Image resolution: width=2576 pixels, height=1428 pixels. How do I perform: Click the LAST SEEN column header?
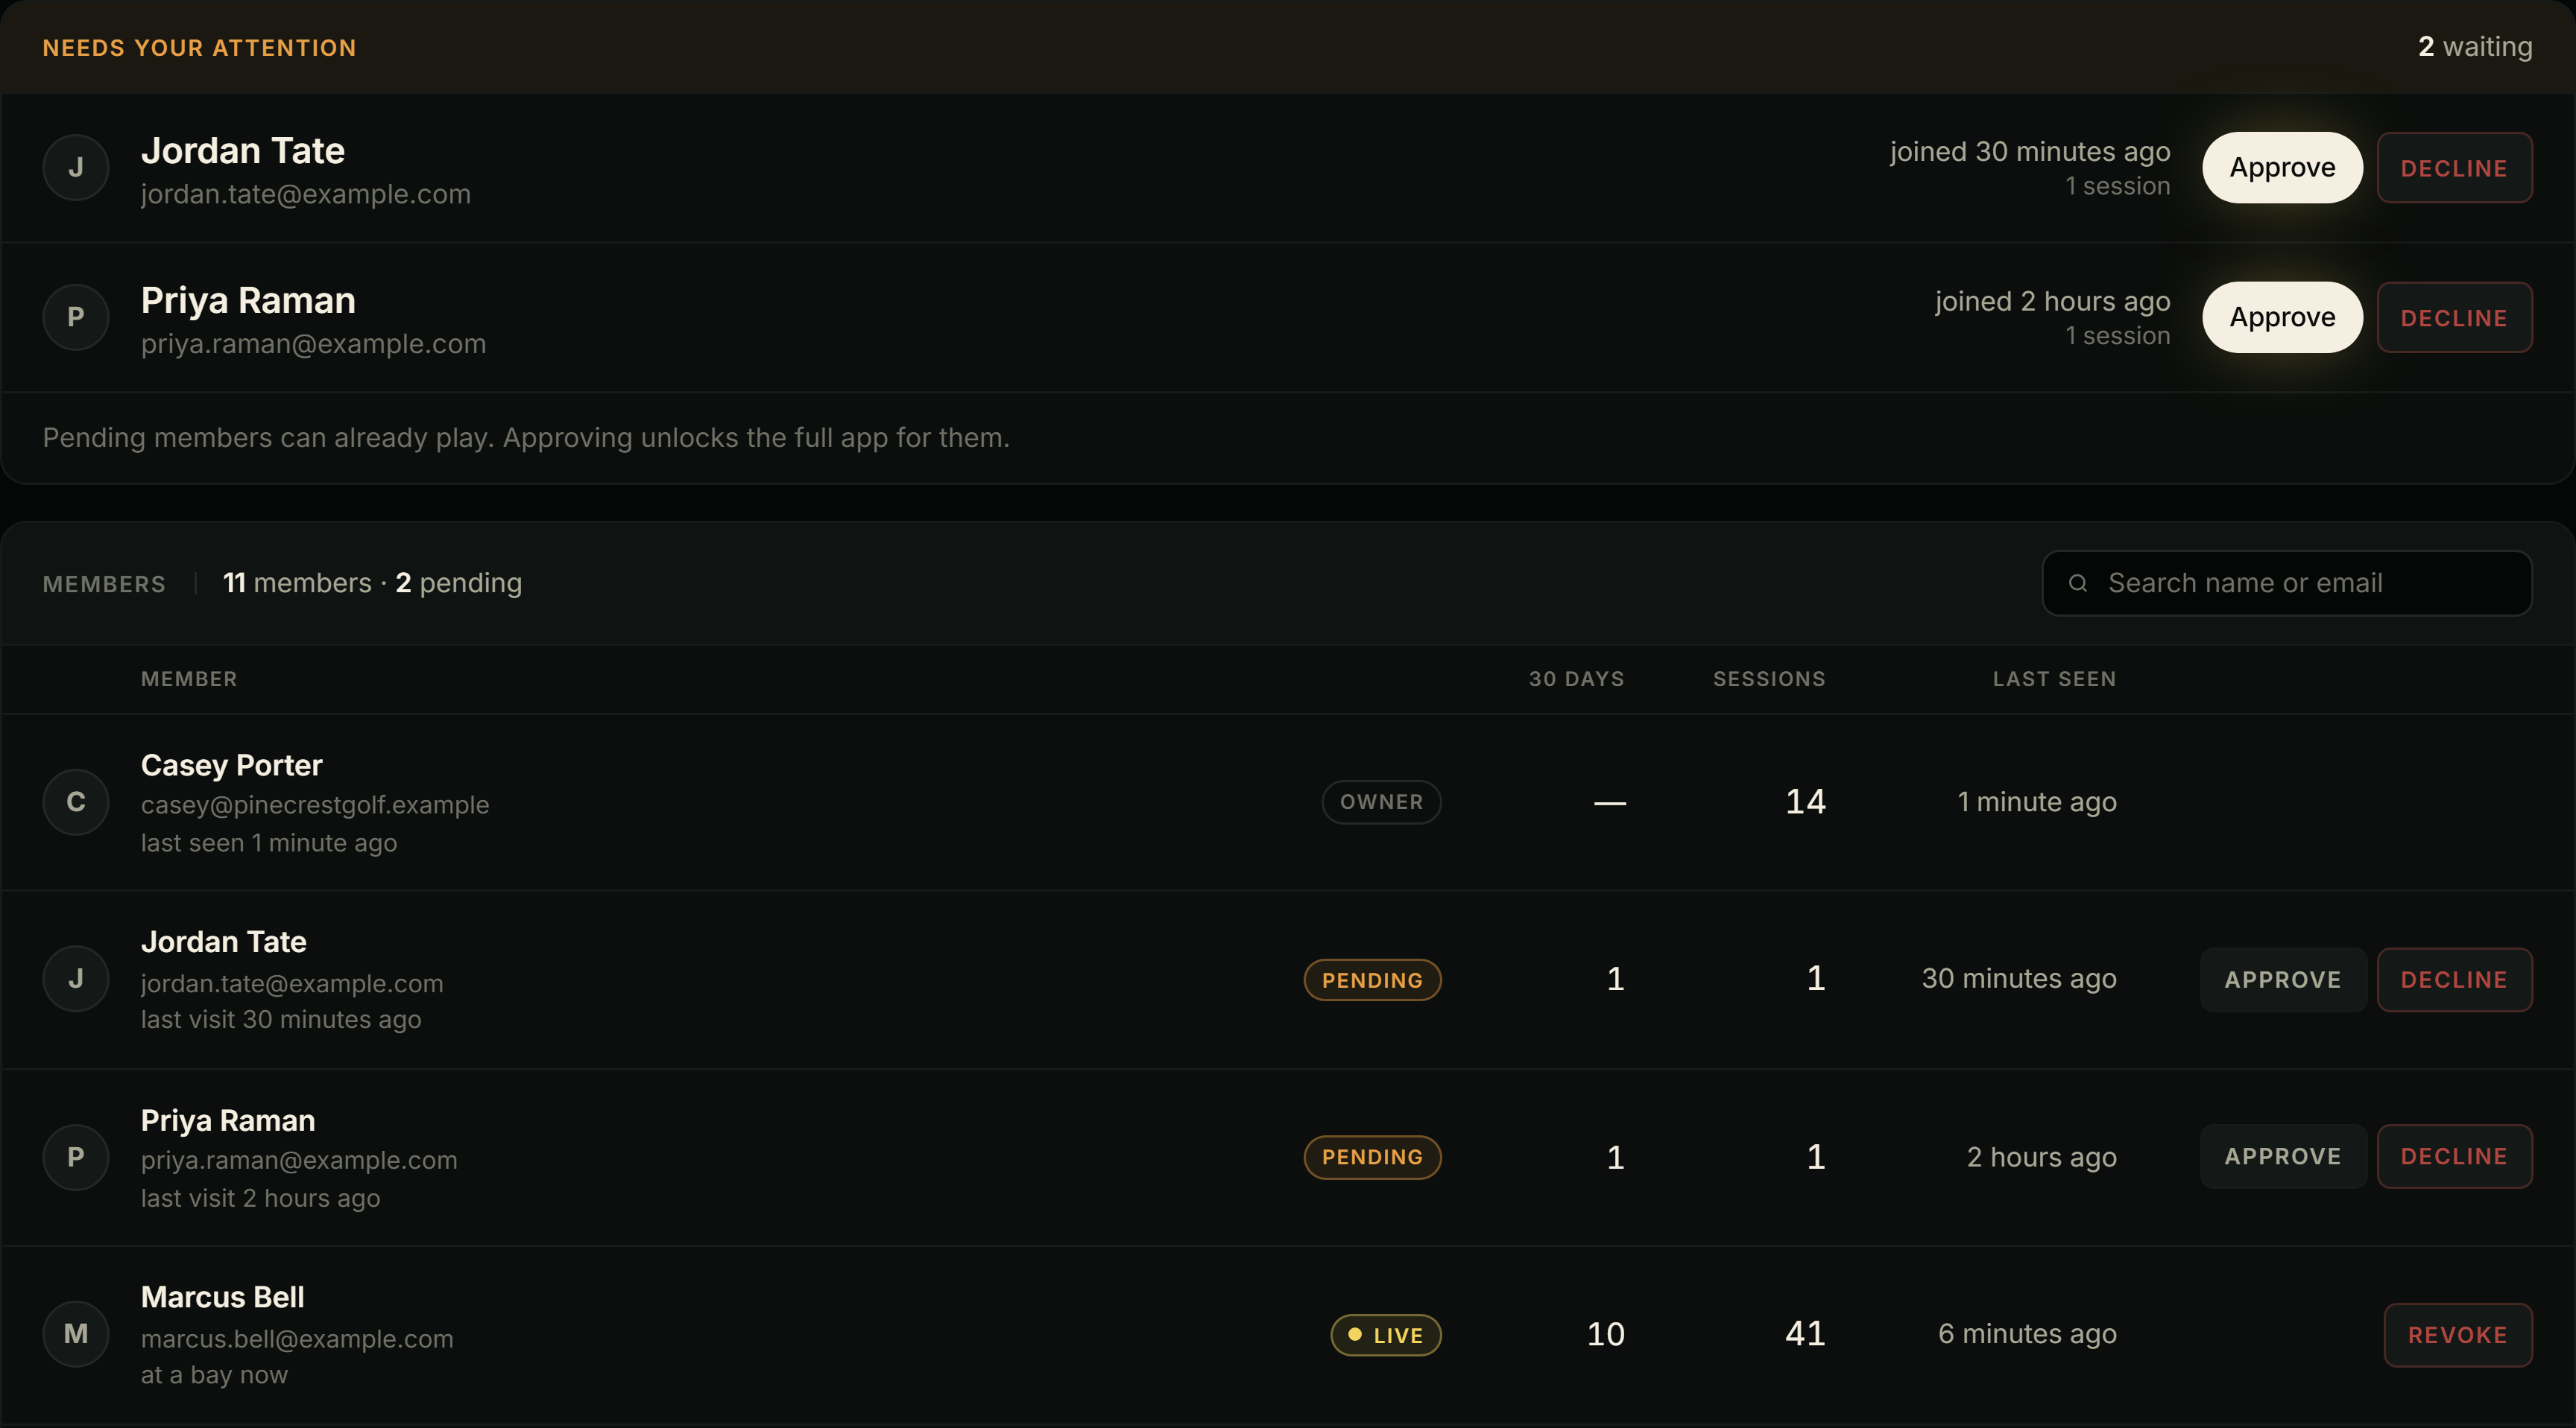pyautogui.click(x=2054, y=679)
